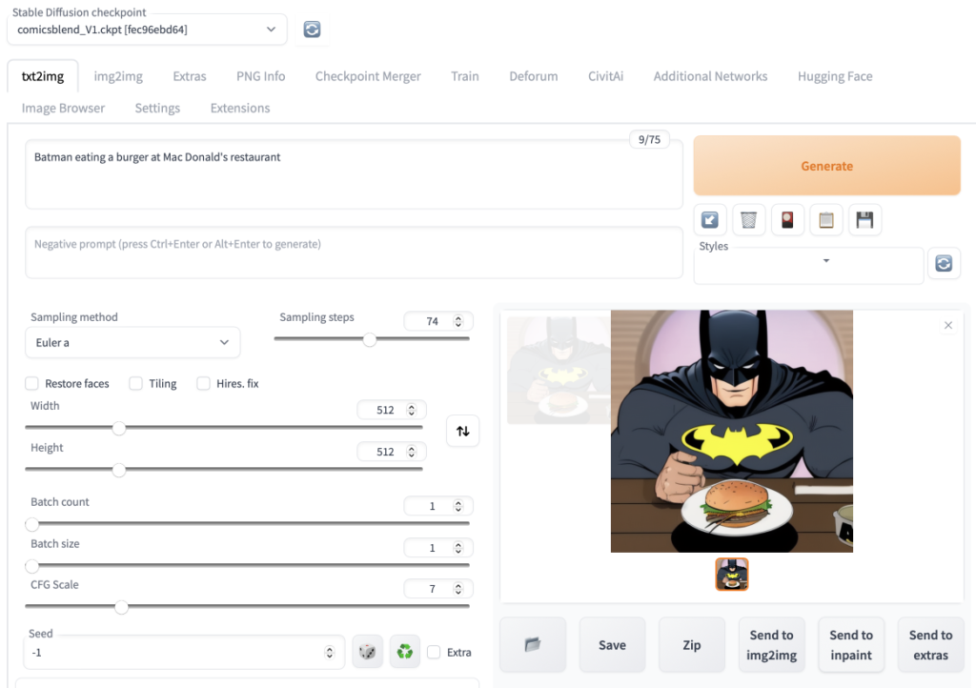
Task: Click the Seed input field
Action: pyautogui.click(x=185, y=652)
